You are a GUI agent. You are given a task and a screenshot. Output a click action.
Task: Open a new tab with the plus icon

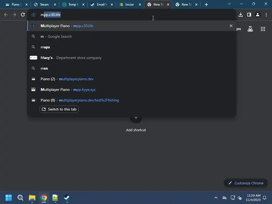click(206, 5)
